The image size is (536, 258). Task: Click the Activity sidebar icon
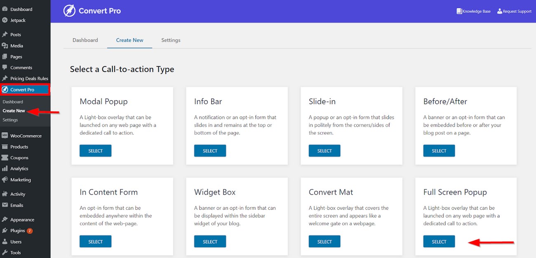5,194
